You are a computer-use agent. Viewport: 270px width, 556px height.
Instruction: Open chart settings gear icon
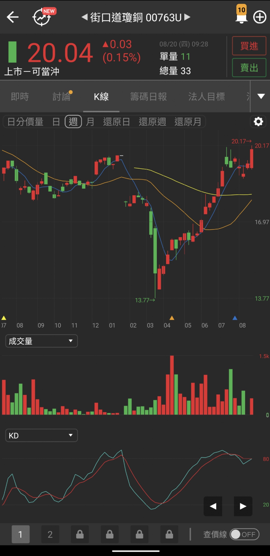pos(258,121)
